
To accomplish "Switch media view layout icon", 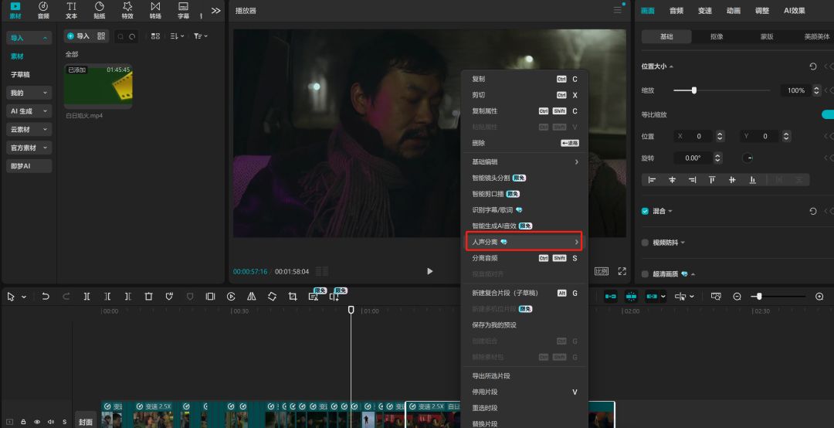I will pos(155,36).
